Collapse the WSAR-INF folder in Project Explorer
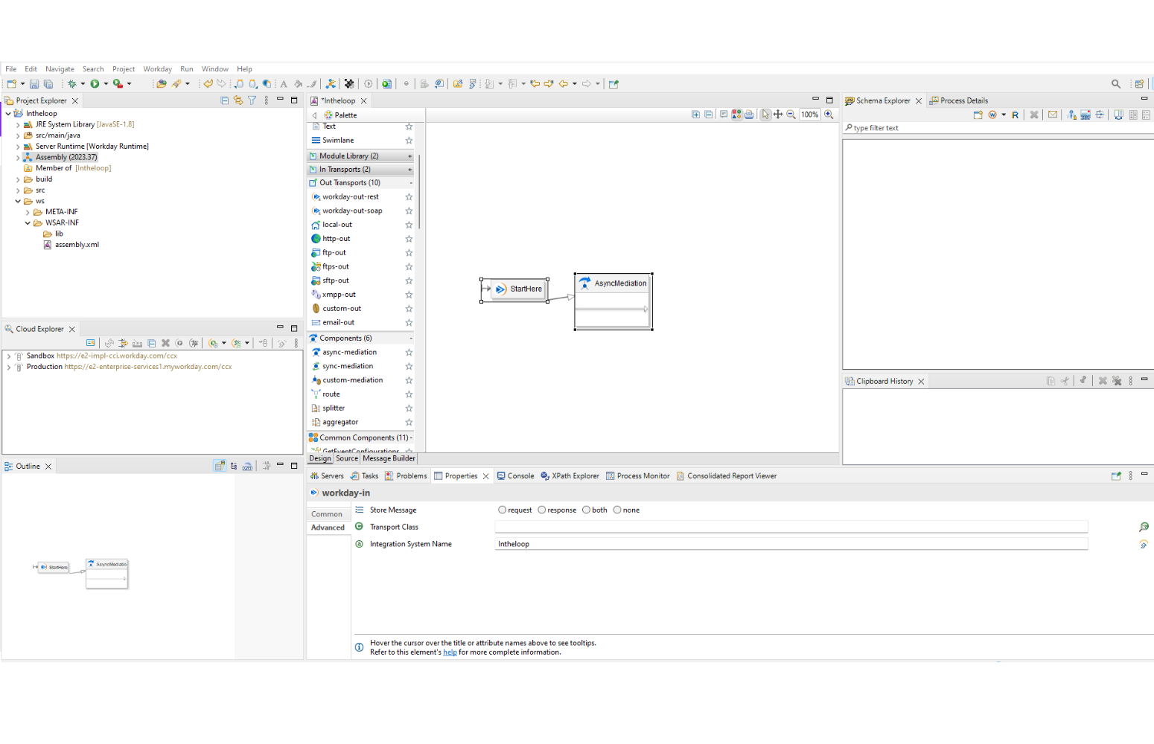 [x=28, y=222]
